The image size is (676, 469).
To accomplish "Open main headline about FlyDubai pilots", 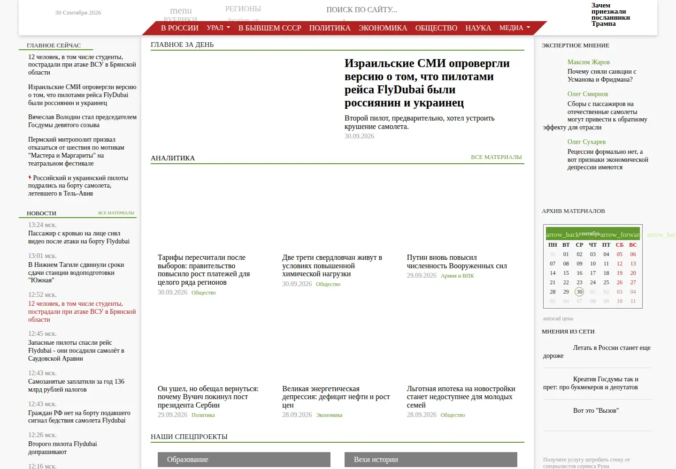I will pyautogui.click(x=427, y=83).
